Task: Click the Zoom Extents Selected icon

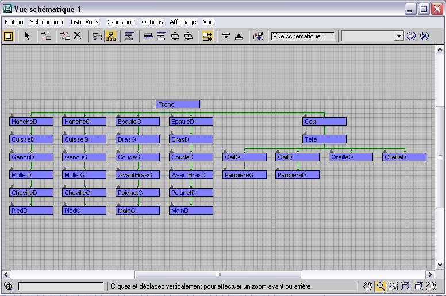Action: [418, 286]
